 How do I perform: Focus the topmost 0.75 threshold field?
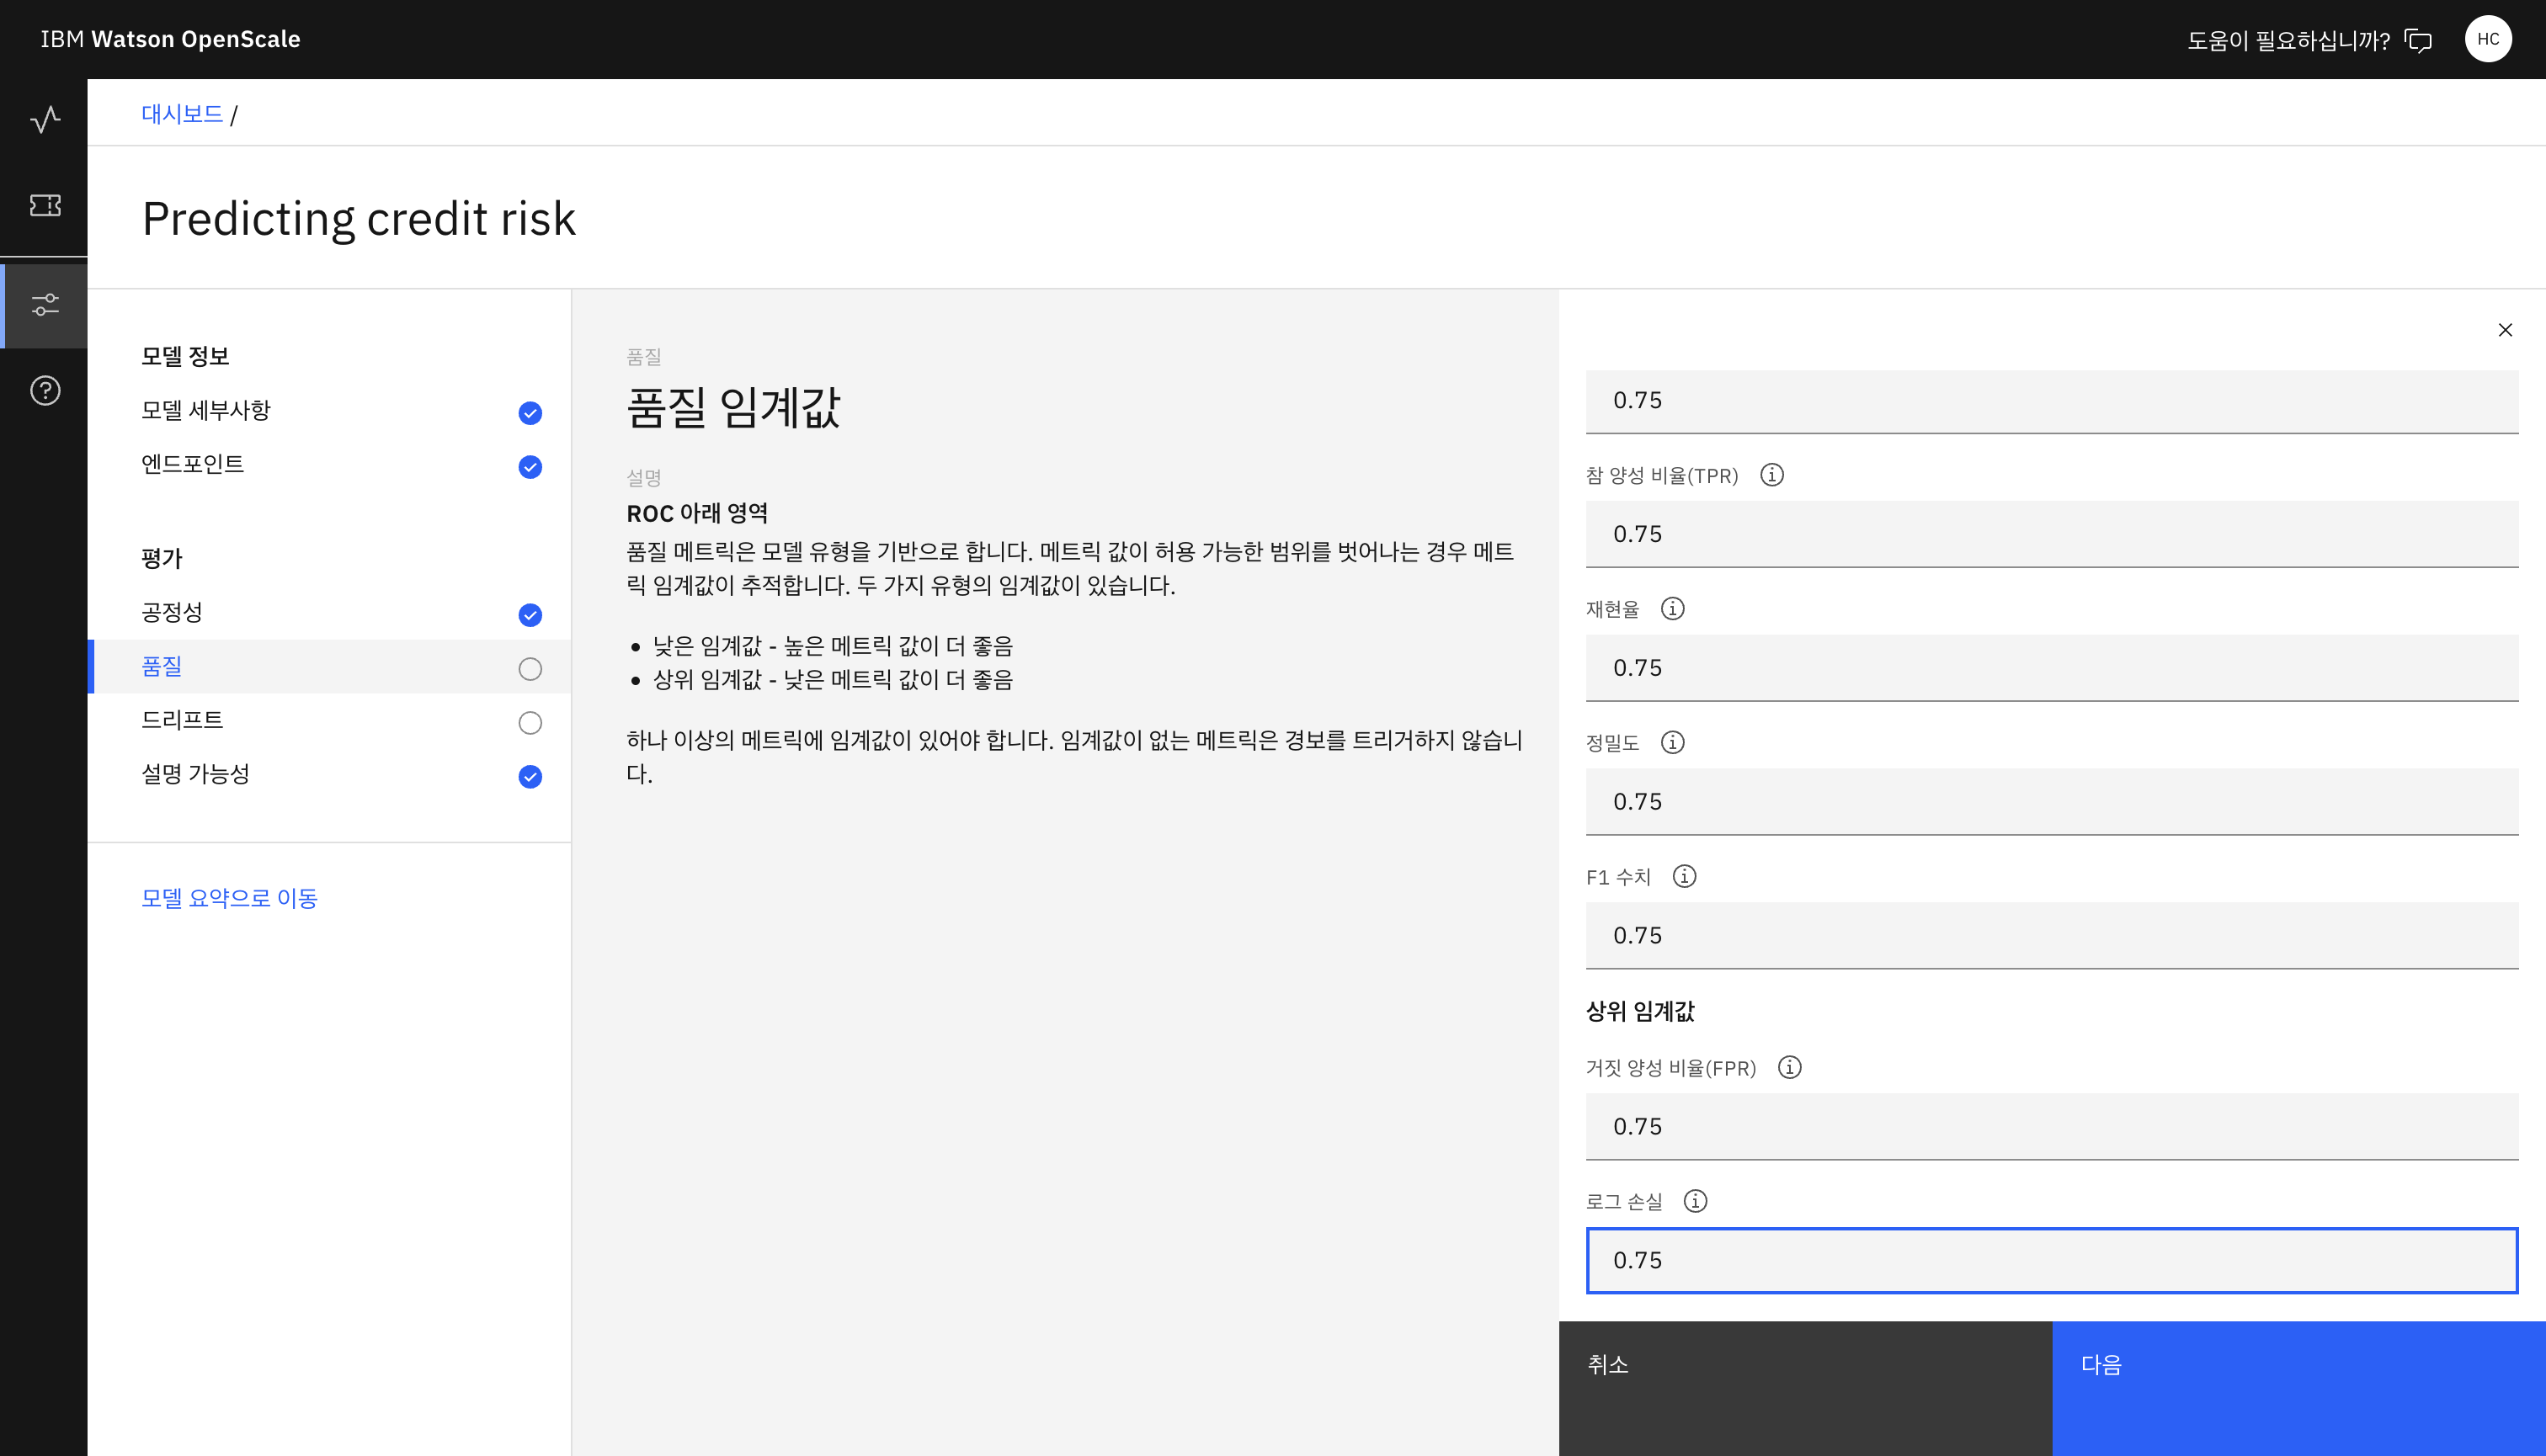[2051, 401]
